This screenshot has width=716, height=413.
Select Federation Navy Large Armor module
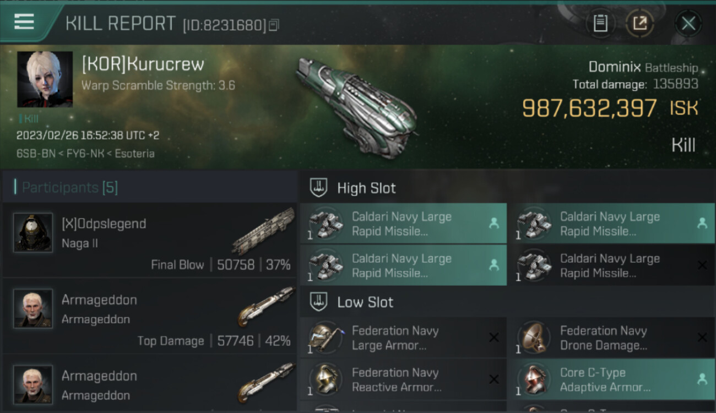pos(403,338)
